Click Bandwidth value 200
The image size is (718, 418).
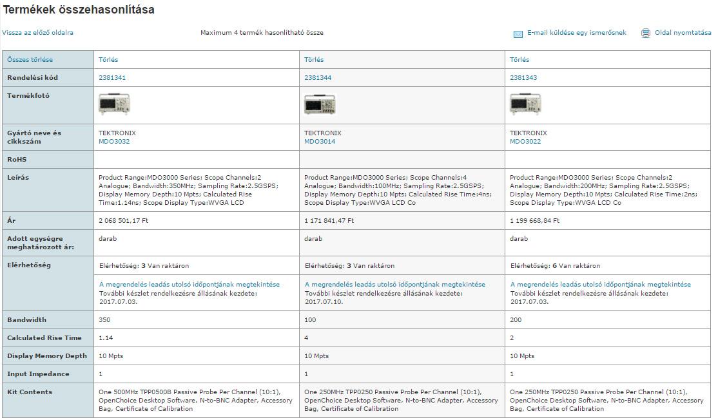[x=516, y=319]
